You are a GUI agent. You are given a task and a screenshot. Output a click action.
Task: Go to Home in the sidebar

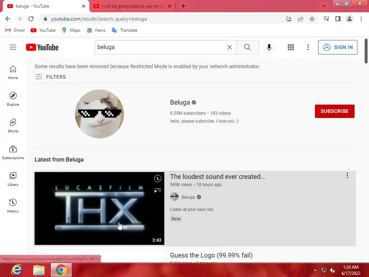tap(13, 72)
